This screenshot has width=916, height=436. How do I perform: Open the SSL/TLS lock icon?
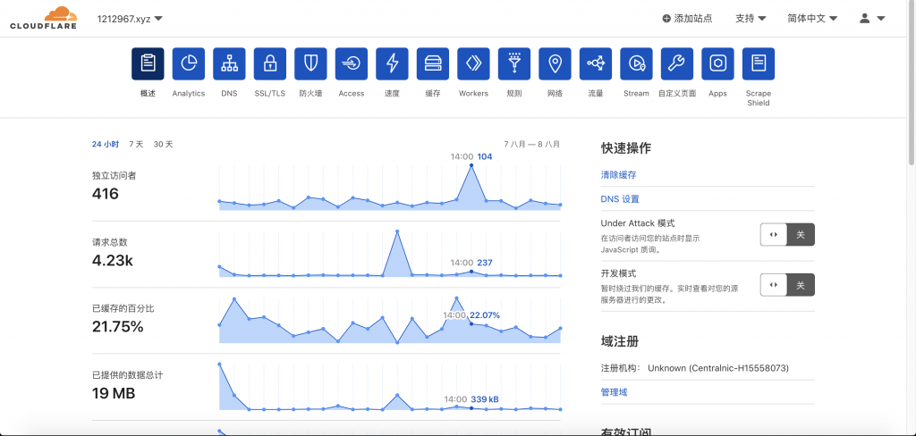pyautogui.click(x=270, y=63)
